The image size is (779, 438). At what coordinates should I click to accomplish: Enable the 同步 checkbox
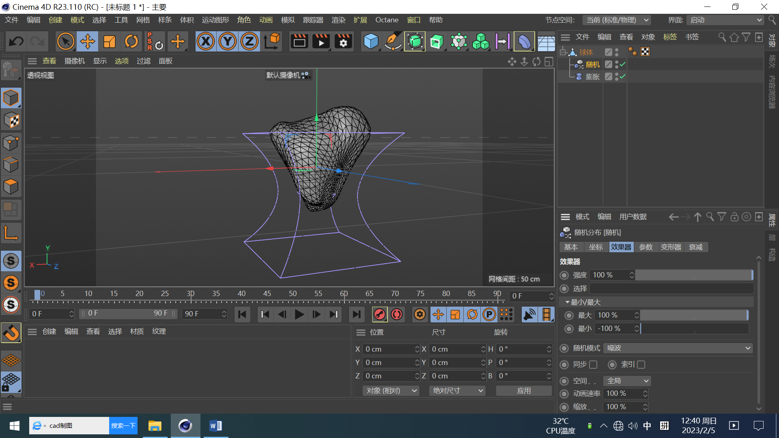click(x=593, y=365)
